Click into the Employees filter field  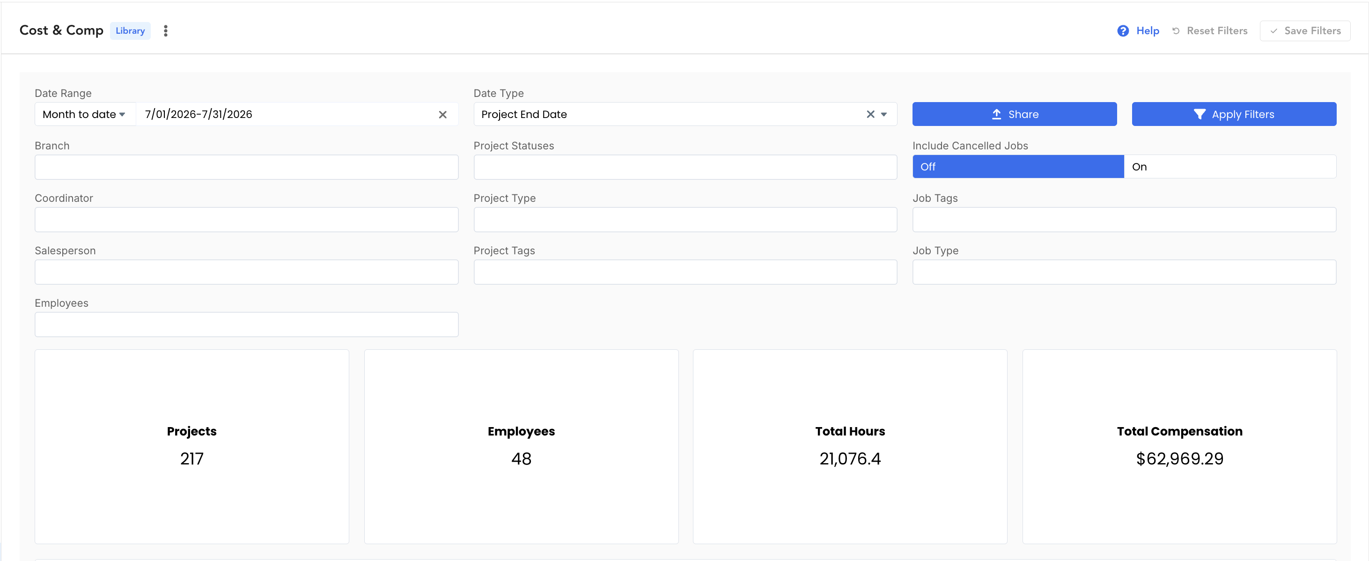pos(247,325)
